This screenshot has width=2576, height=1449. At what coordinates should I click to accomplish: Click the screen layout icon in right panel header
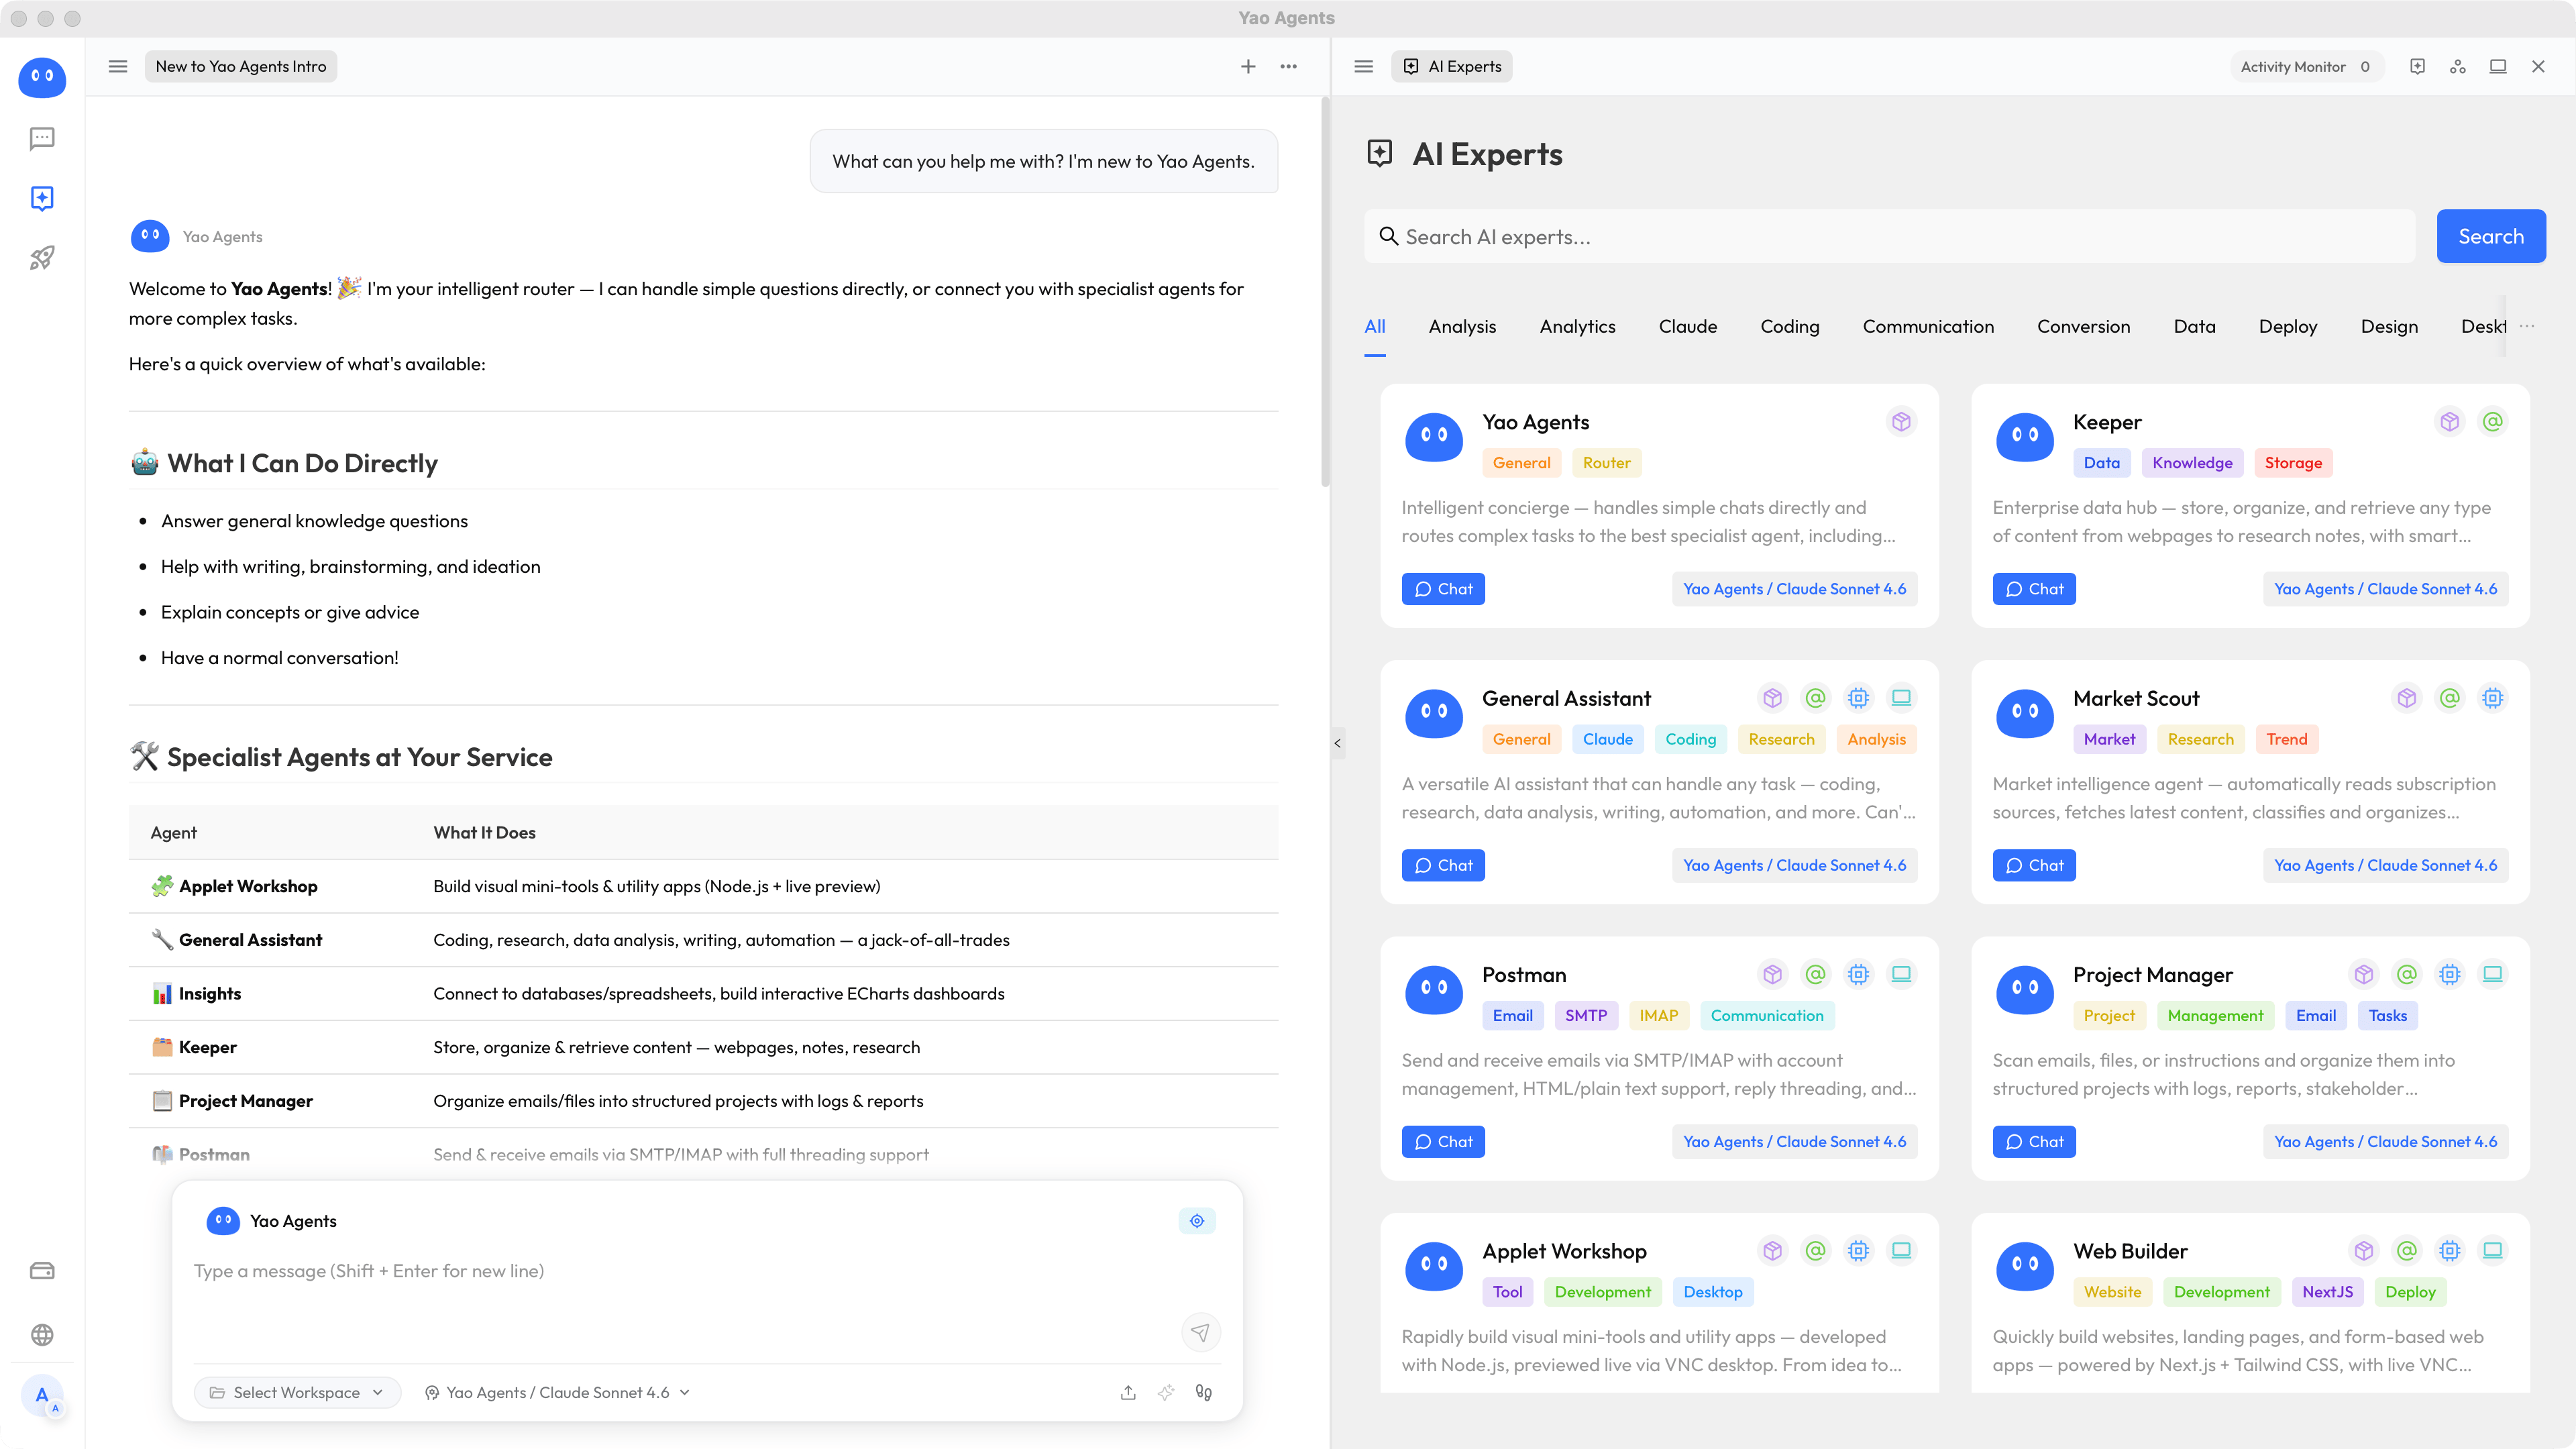click(x=2497, y=66)
